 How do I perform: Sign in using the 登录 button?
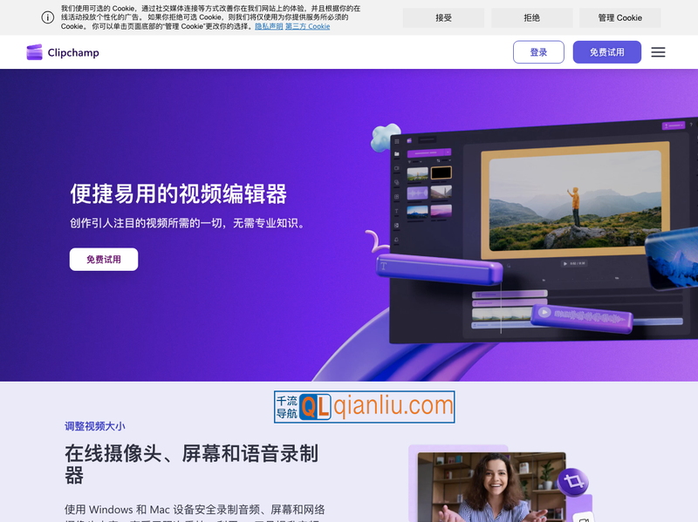[538, 52]
